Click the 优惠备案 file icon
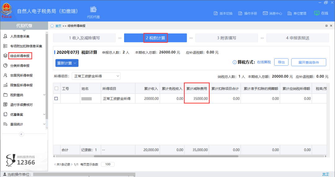 5,115
